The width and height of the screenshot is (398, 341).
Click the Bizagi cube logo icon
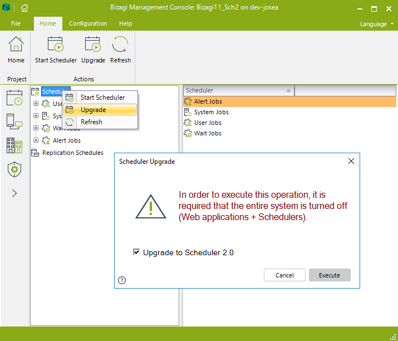(x=6, y=7)
